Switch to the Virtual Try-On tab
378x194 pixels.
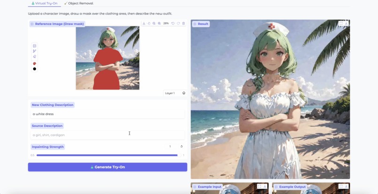(x=45, y=3)
